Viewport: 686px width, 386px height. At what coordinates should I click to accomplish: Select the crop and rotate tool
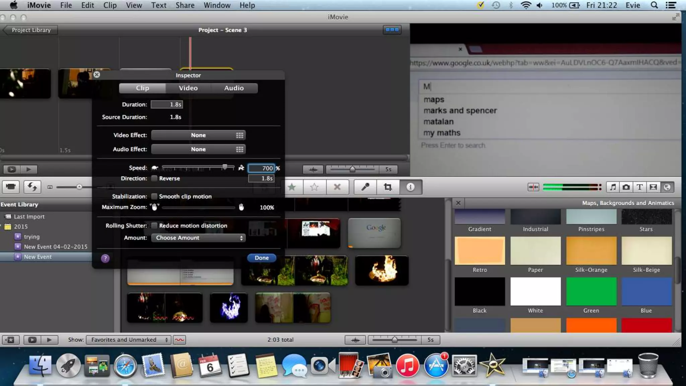388,187
